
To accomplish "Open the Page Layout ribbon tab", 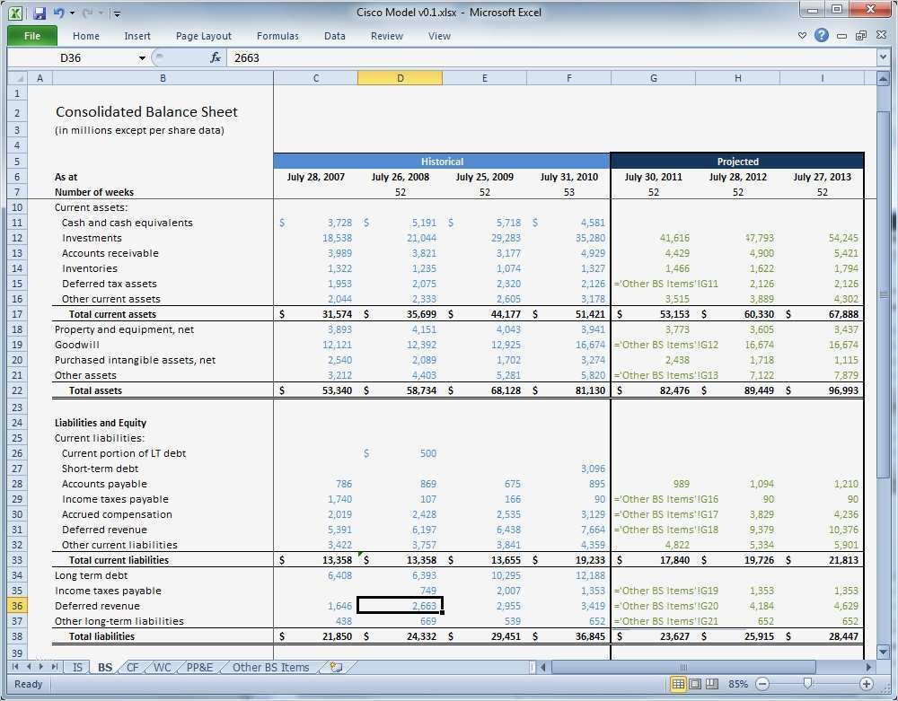I will tap(203, 36).
